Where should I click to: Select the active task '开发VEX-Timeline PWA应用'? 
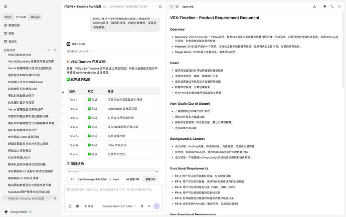pyautogui.click(x=30, y=198)
